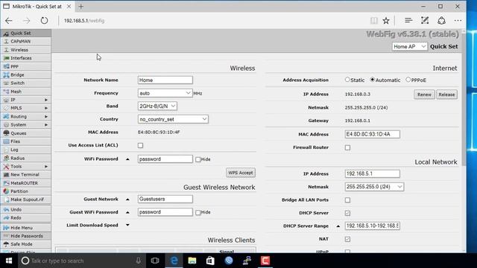Screen dimensions: 477x268
Task: Go to Interfaces in sidebar
Action: [x=25, y=58]
